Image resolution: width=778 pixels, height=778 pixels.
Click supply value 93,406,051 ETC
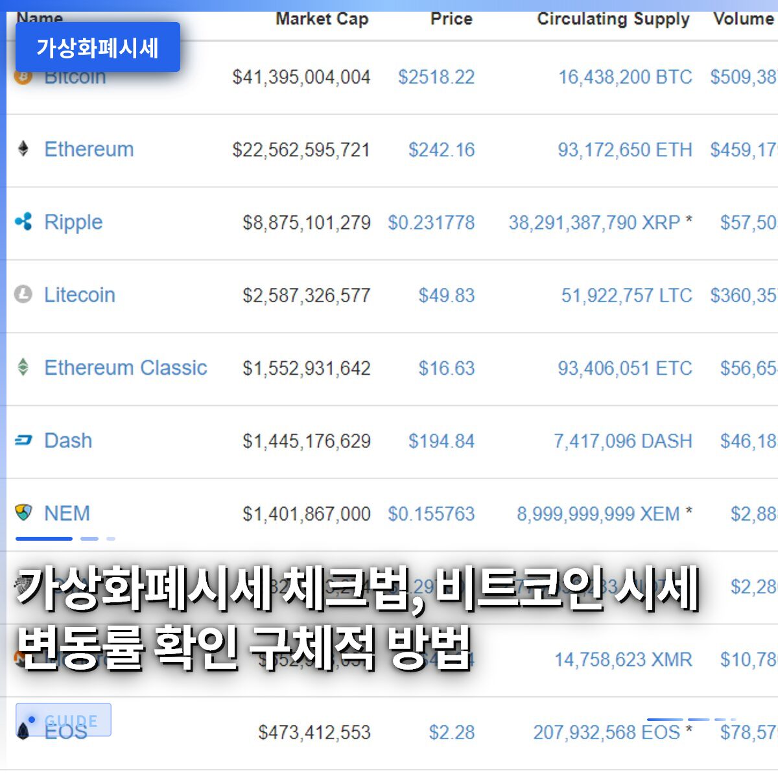pos(625,368)
